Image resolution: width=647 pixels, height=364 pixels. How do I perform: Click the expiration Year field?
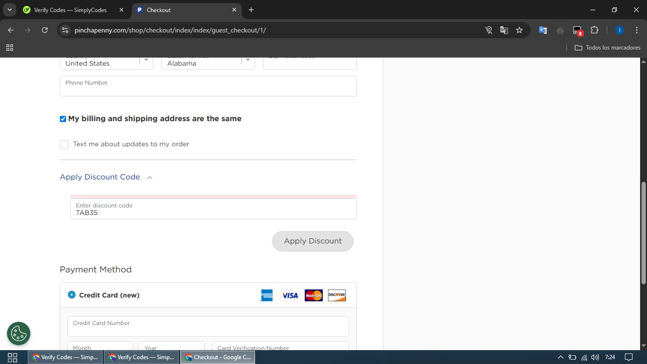172,346
